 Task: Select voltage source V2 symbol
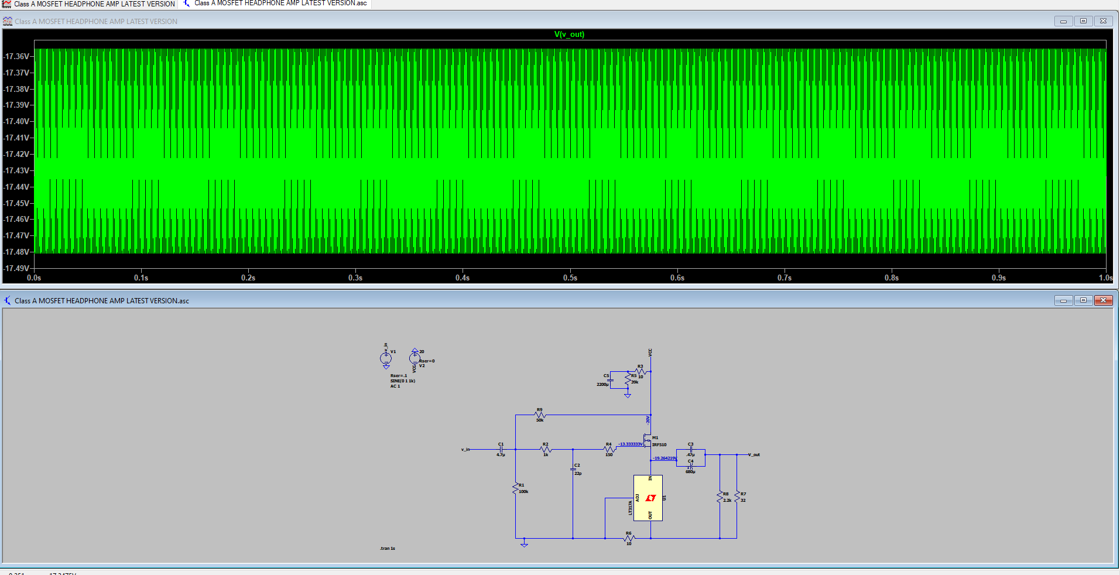tap(415, 357)
